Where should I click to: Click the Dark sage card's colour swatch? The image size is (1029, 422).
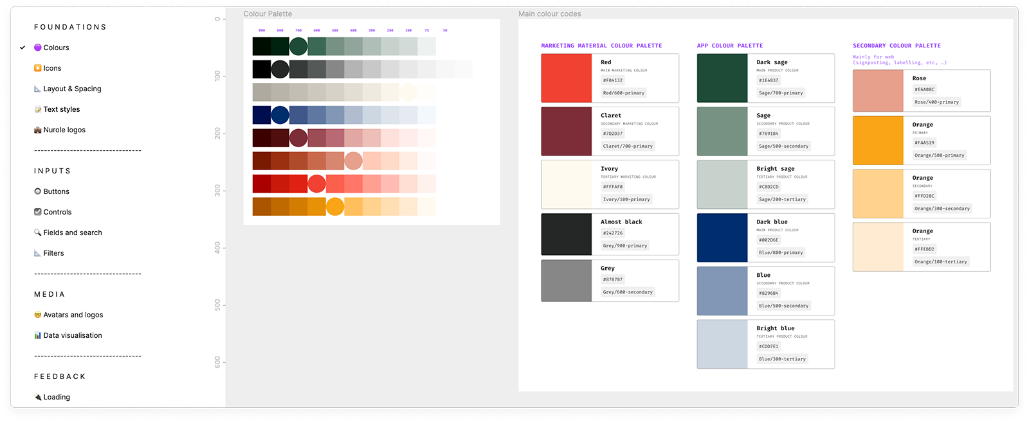(722, 78)
